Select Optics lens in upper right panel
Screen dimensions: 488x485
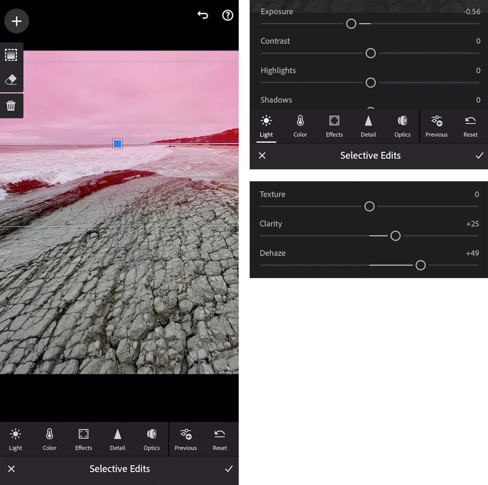(x=403, y=126)
